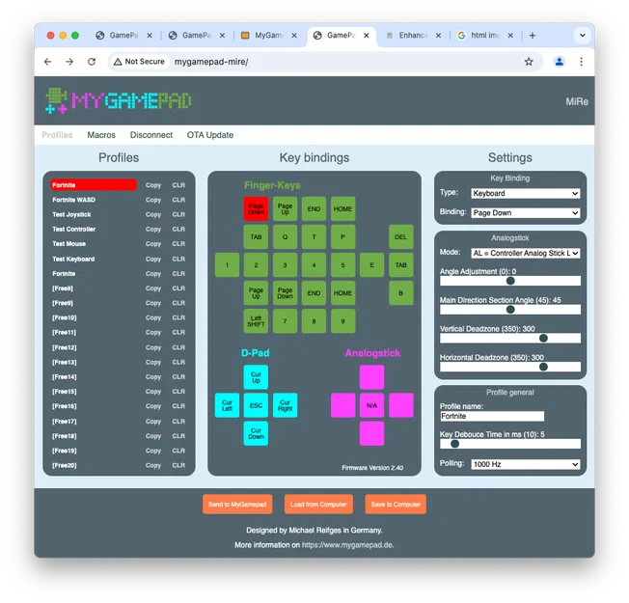Screen dimensions: 629x603
Task: Adjust the Main Direction Section Angle slider
Action: click(x=510, y=310)
